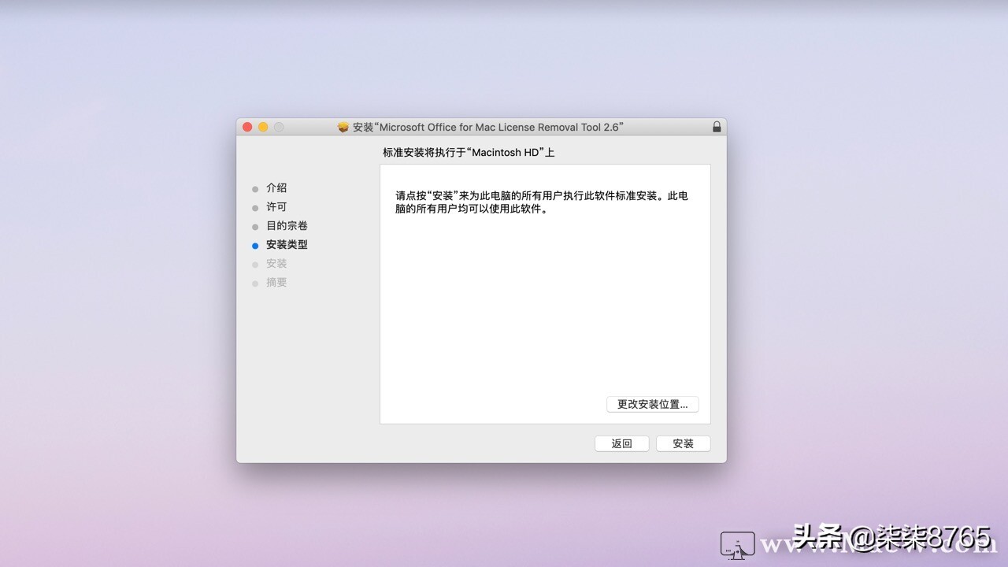The width and height of the screenshot is (1008, 567).
Task: Click the 返回 button to go back
Action: click(x=622, y=443)
